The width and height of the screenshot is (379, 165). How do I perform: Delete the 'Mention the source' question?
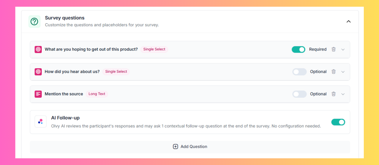pos(334,94)
